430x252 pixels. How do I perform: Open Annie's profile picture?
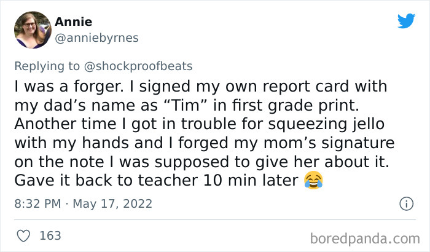click(33, 30)
